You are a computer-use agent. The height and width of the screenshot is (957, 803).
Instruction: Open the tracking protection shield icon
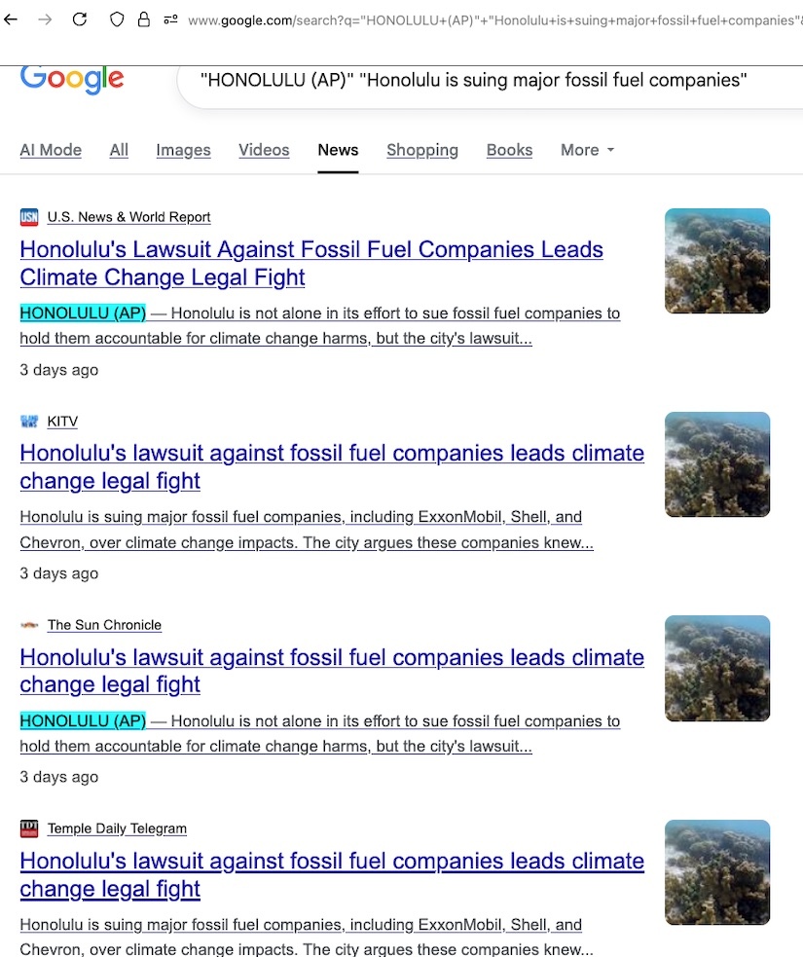(x=117, y=19)
